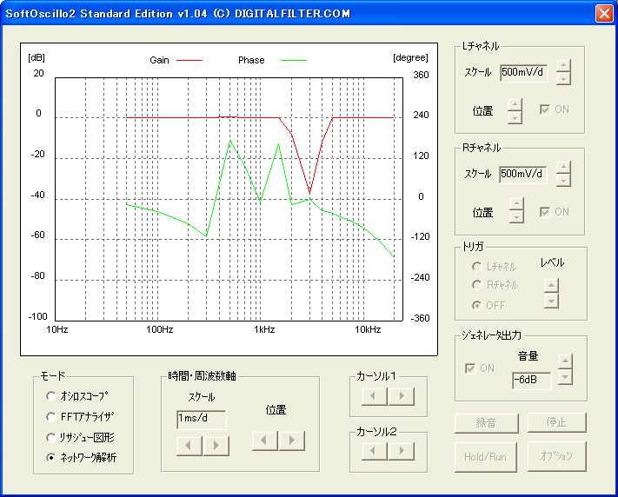618x497 pixels.
Task: Open the options button
Action: pyautogui.click(x=556, y=456)
